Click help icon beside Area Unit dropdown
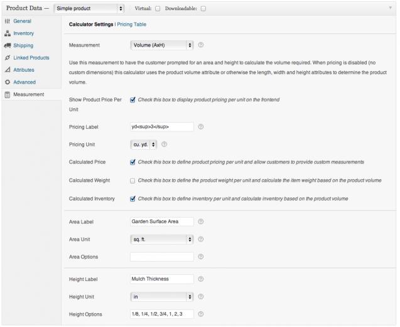400x327 pixels. (x=201, y=239)
